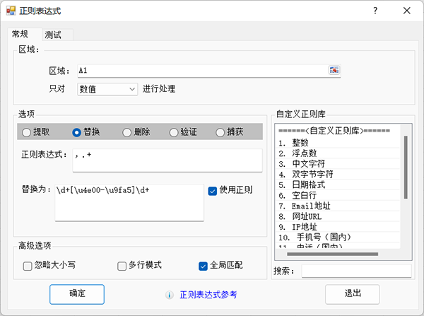Select '2. 浮点数' in regex library
Viewport: 424px width, 316px height.
(x=338, y=153)
